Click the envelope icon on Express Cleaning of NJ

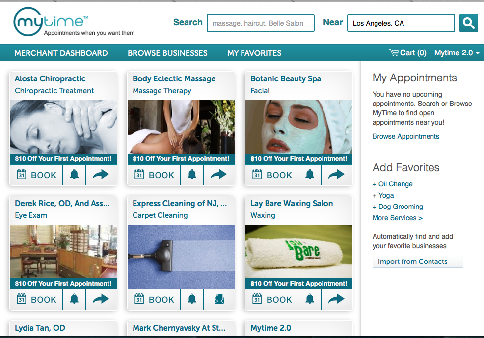coord(219,299)
